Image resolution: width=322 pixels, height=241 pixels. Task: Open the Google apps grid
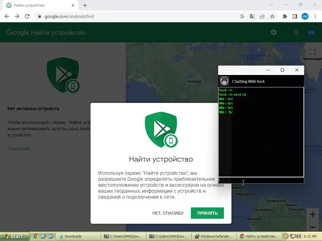click(296, 32)
